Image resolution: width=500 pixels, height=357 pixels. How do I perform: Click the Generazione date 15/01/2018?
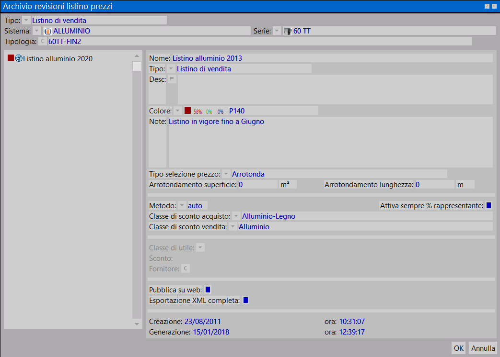coord(211,332)
